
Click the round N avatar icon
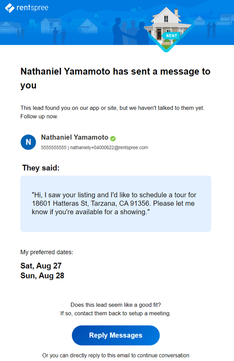tap(28, 142)
